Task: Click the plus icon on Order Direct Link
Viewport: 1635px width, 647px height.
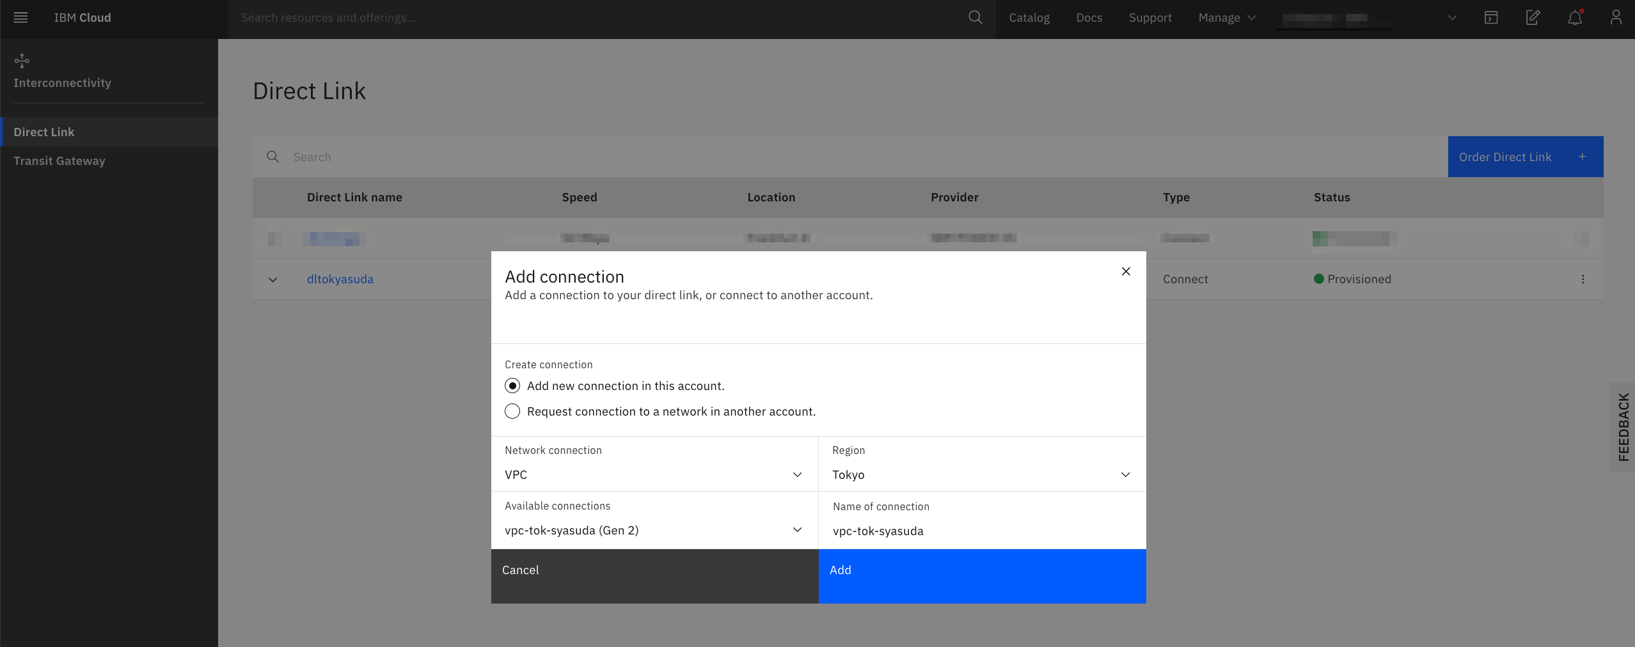Action: click(x=1582, y=157)
